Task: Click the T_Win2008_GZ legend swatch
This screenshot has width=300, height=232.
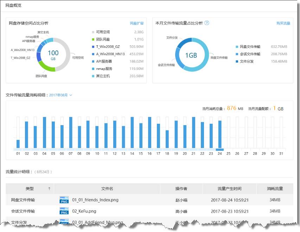Action: pos(93,47)
